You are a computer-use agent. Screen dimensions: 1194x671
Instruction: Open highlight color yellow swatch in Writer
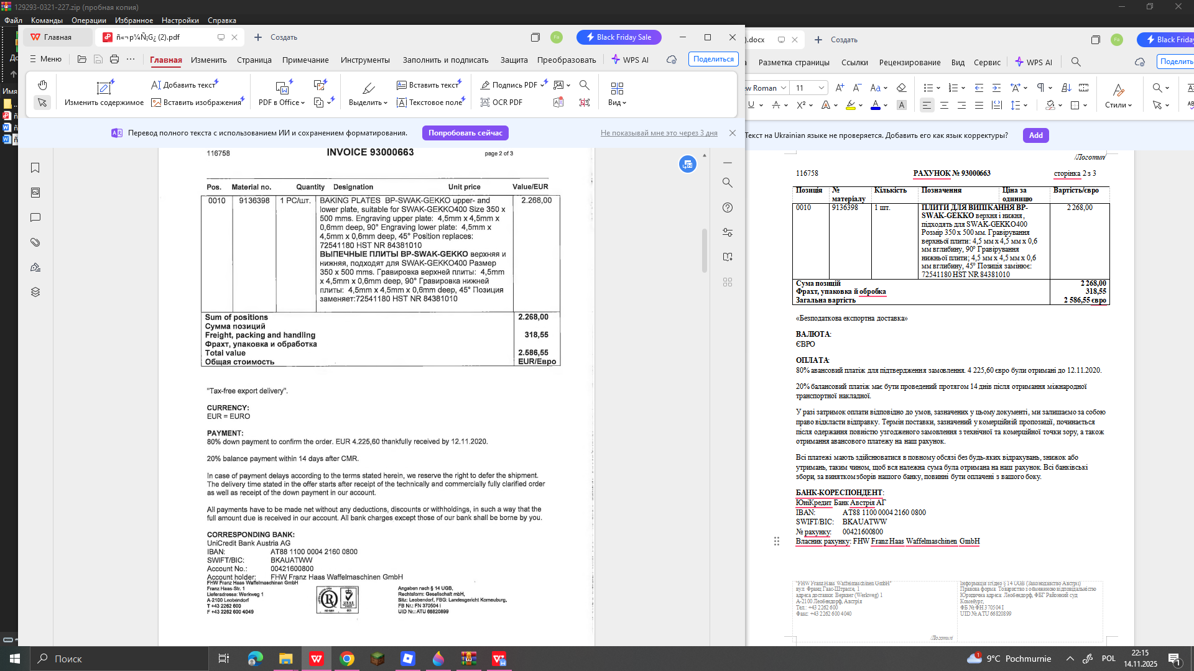[851, 105]
